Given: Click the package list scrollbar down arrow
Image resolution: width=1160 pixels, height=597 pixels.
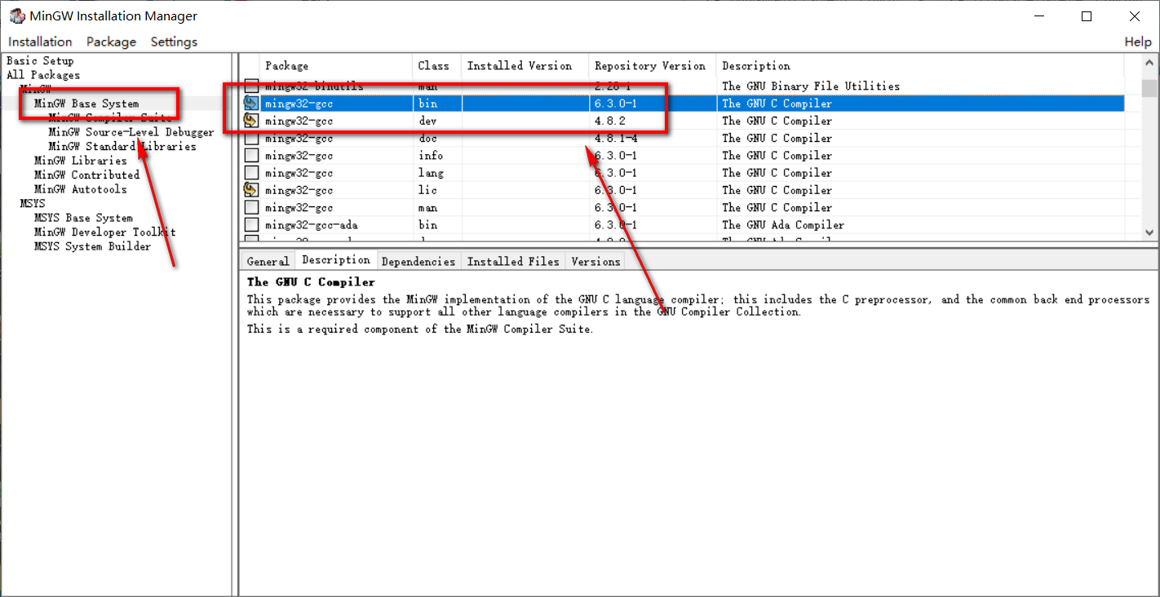Looking at the screenshot, I should [x=1149, y=232].
